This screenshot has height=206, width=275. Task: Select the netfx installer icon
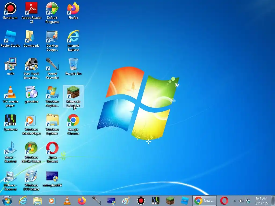point(10,67)
